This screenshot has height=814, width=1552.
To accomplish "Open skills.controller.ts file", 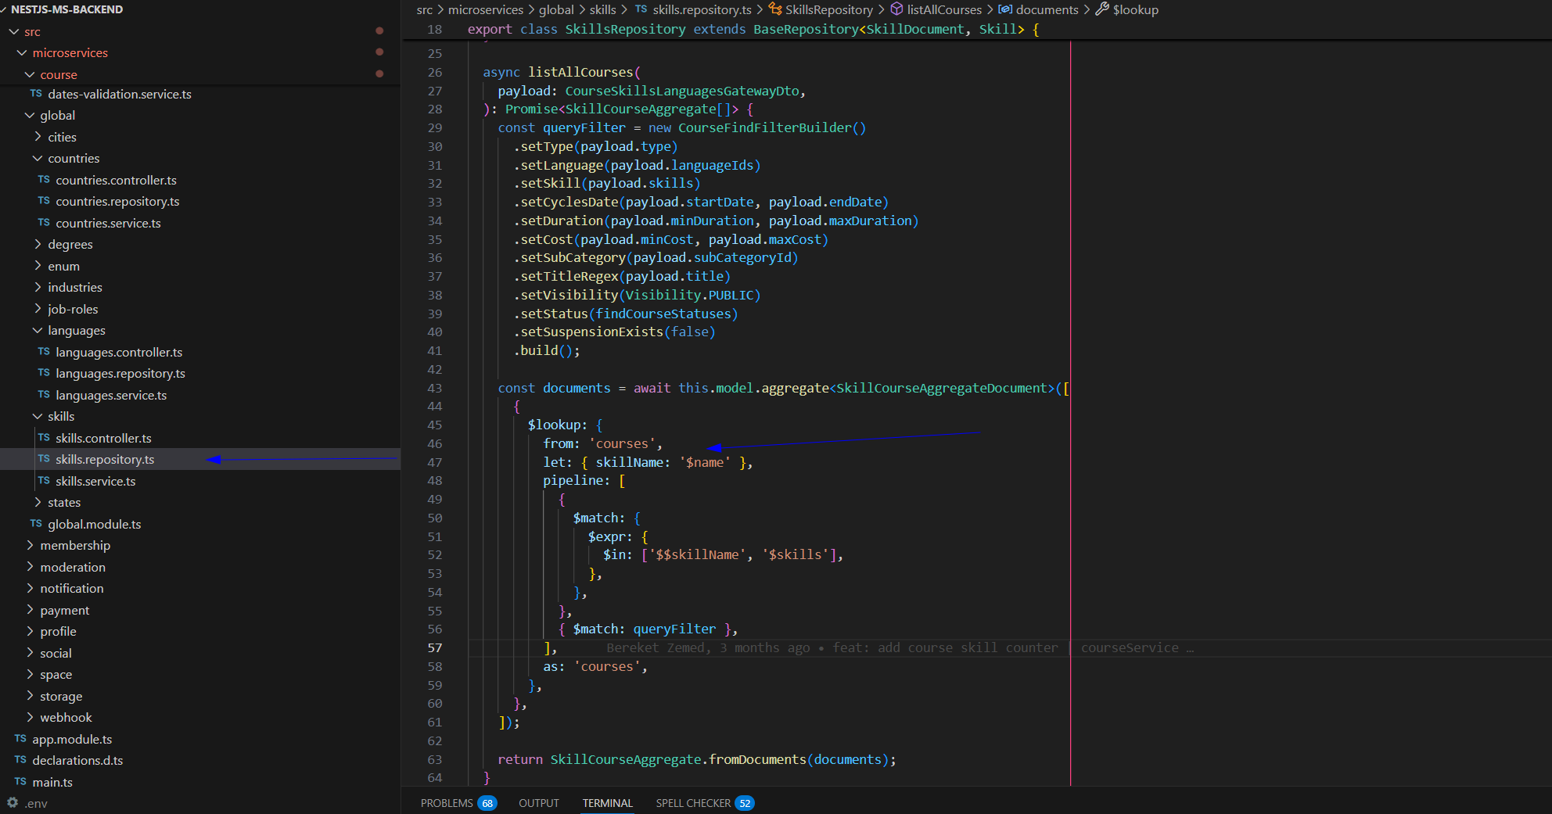I will [103, 438].
